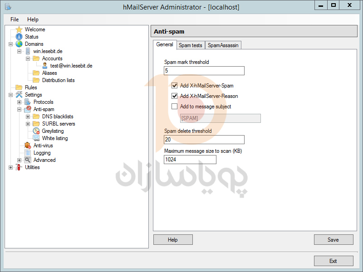
Task: Collapse the Domains tree node
Action: tap(11, 44)
